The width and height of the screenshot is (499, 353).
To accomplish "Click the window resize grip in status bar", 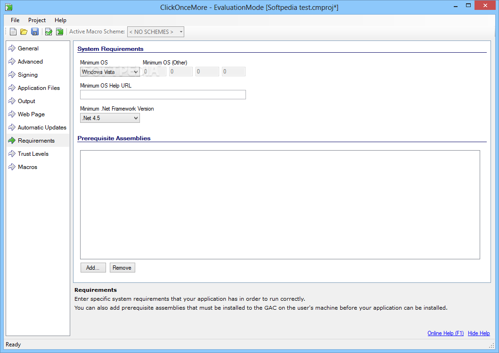I will coord(491,345).
